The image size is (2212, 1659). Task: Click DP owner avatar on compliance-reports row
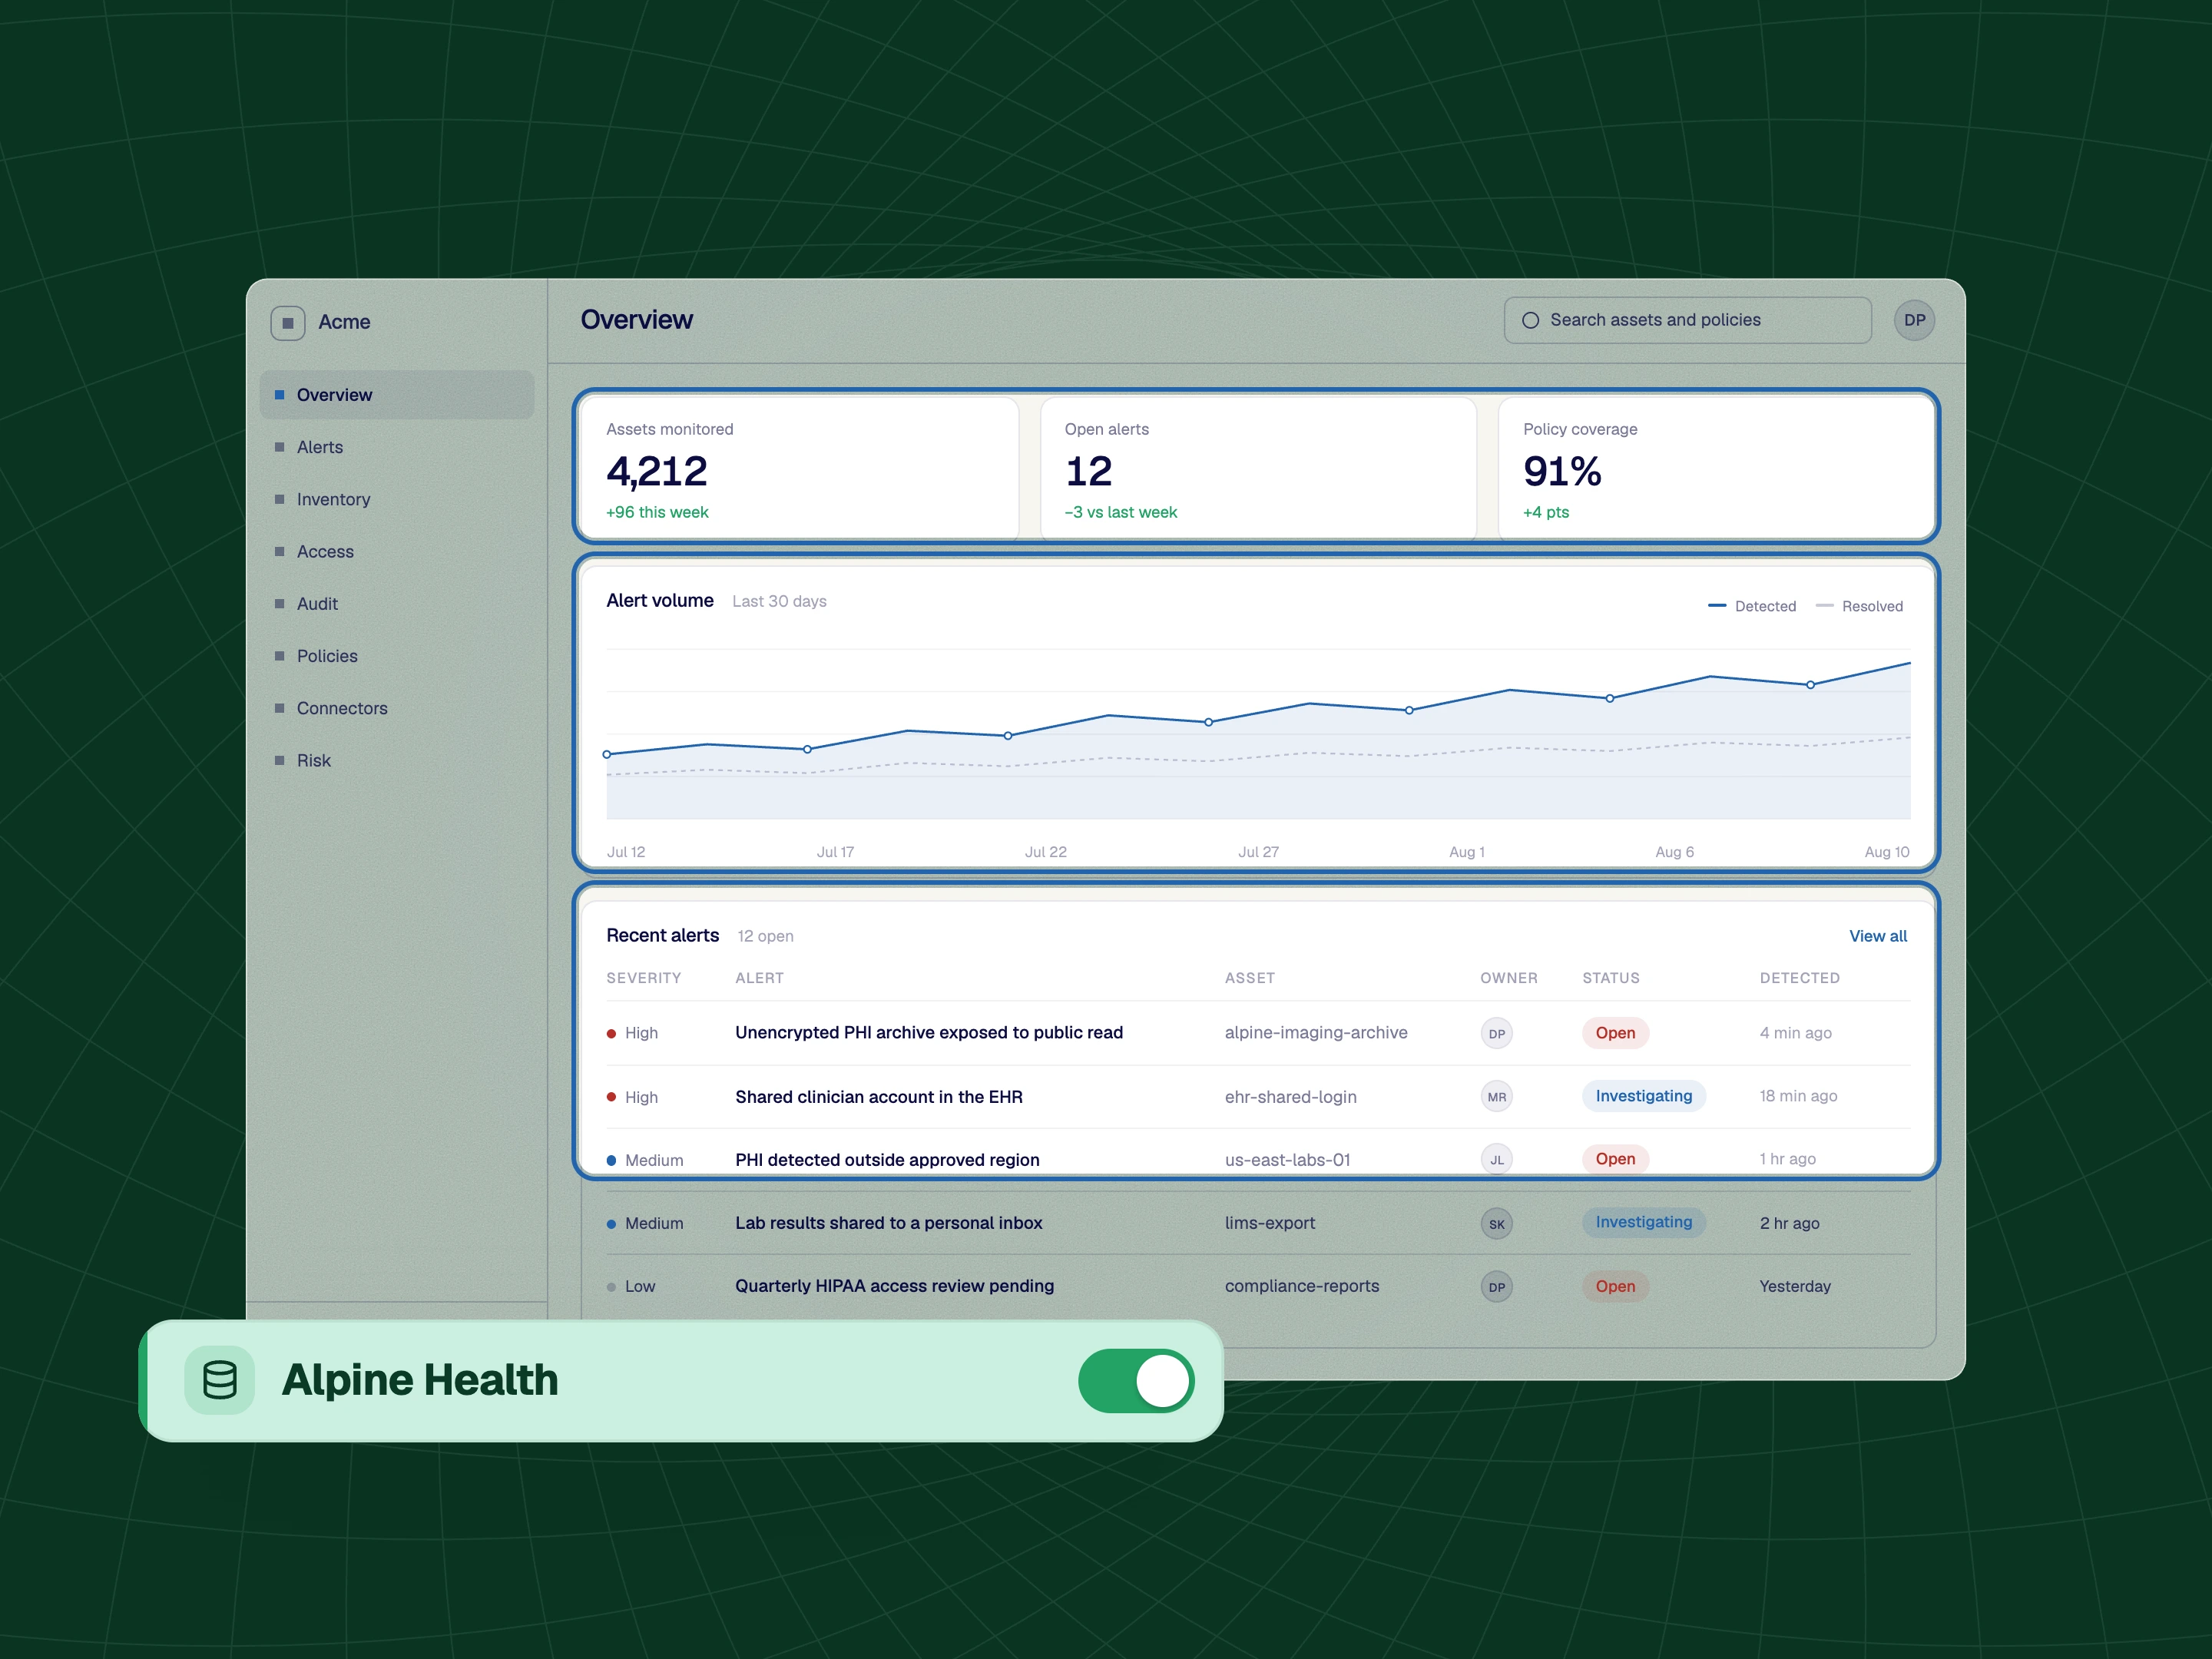pos(1496,1286)
